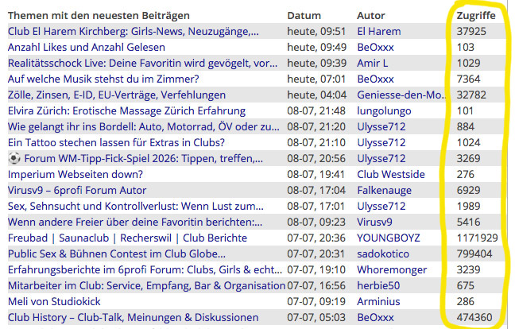Open 'Auf welche Musik stehst du im Zimmer?' thread
The height and width of the screenshot is (329, 515).
click(x=103, y=79)
